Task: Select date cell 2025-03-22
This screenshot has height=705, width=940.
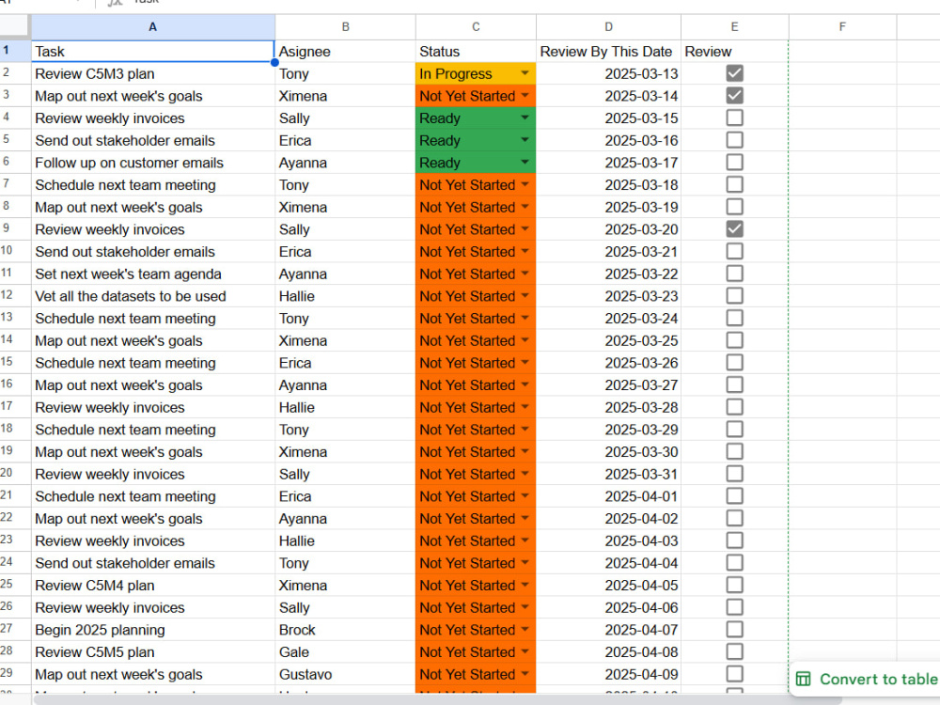Action: [608, 274]
